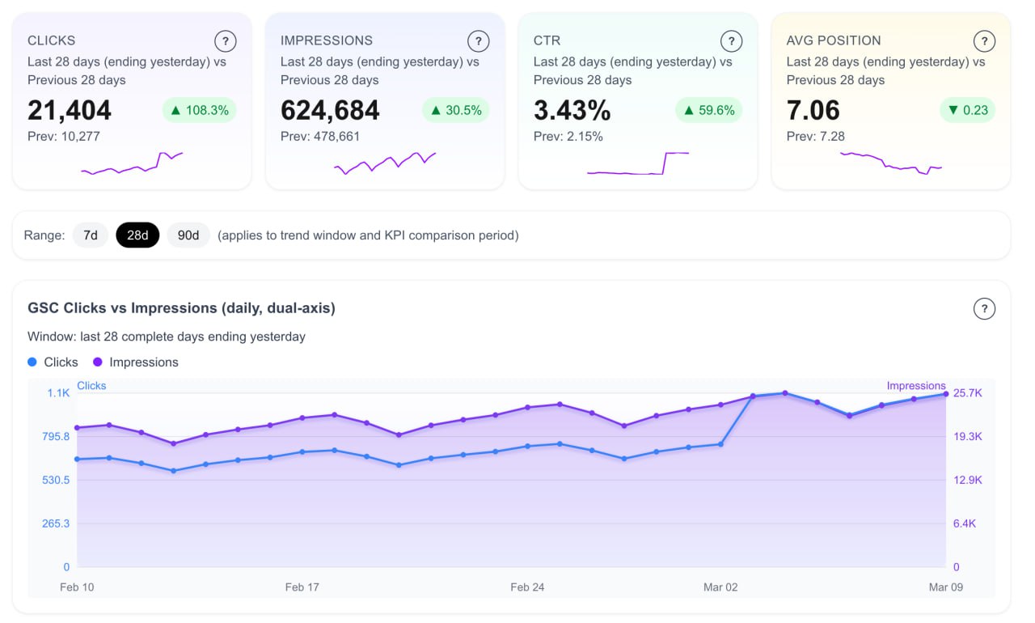Screen dimensions: 1035x623
Task: Select the 7d range option
Action: coord(91,235)
